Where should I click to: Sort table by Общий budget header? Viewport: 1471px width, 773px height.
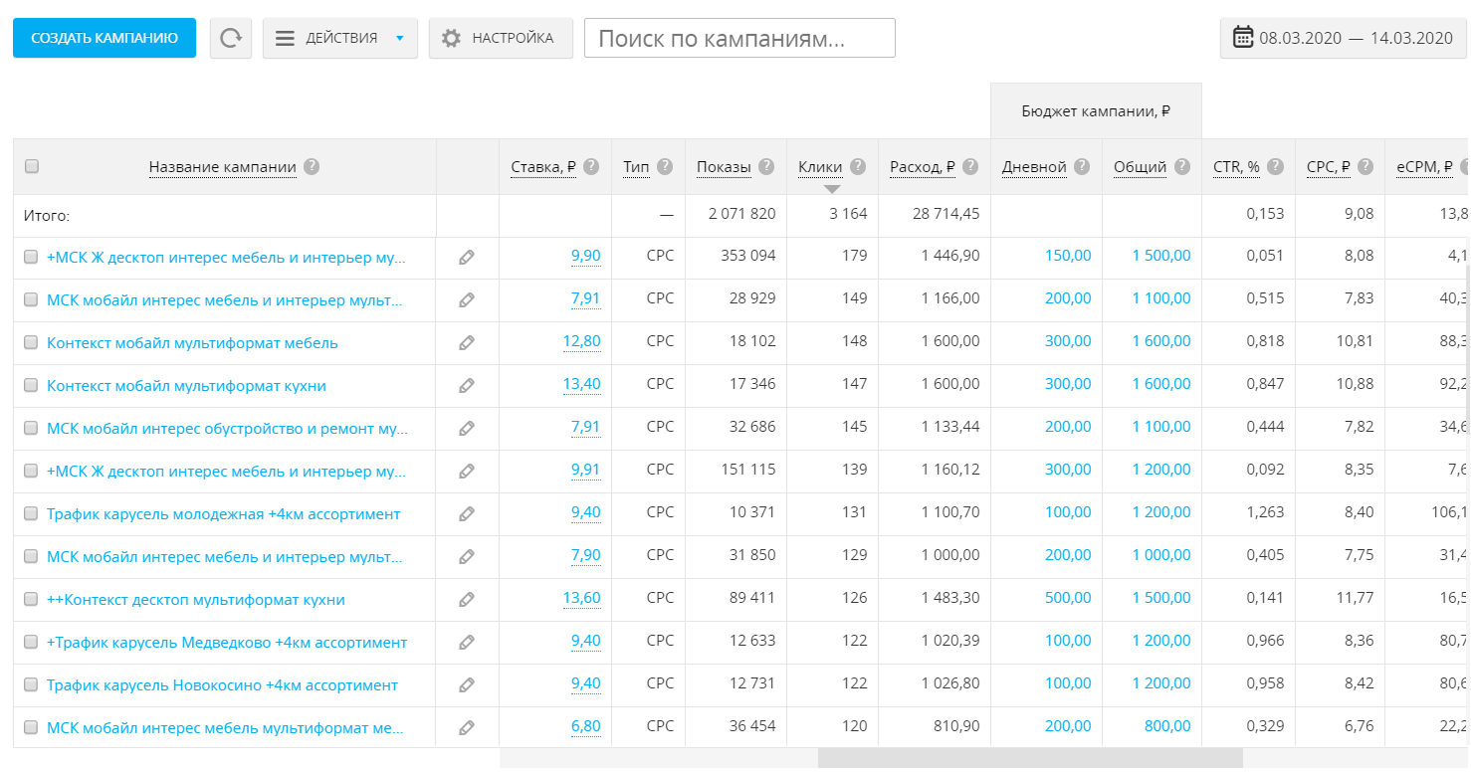click(x=1140, y=167)
